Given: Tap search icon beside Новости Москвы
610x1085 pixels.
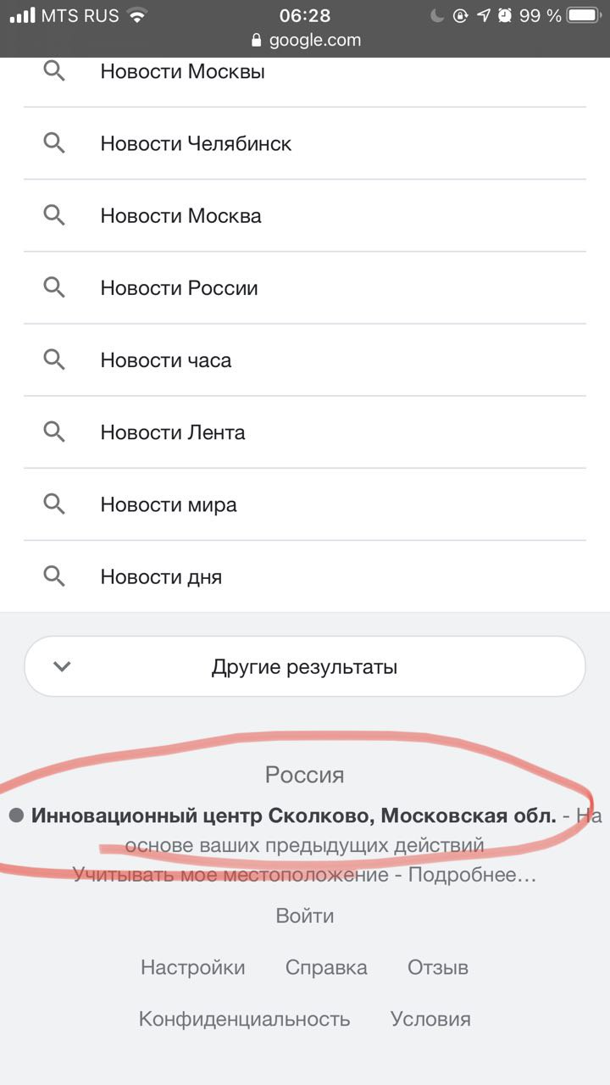Looking at the screenshot, I should pos(54,71).
